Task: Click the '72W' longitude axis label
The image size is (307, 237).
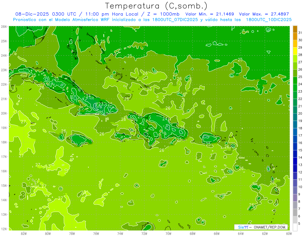Action: 144,233
